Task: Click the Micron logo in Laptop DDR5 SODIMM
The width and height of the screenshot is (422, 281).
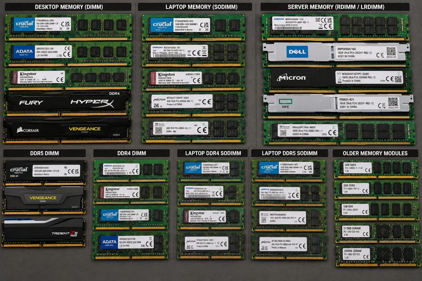Action: pyautogui.click(x=266, y=242)
